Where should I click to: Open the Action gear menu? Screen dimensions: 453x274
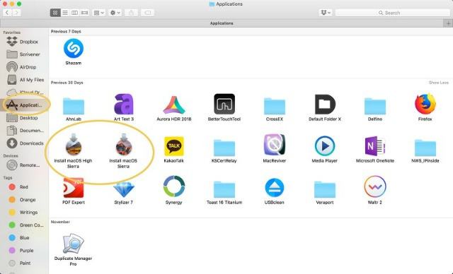click(x=115, y=13)
